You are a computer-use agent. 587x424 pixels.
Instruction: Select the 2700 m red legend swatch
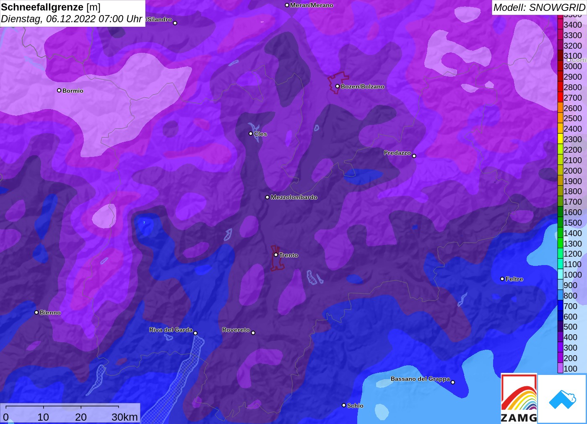(x=560, y=98)
